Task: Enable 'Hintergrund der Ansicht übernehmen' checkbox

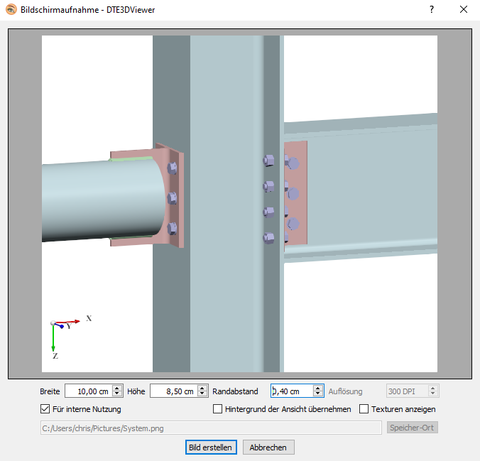Action: coord(218,409)
